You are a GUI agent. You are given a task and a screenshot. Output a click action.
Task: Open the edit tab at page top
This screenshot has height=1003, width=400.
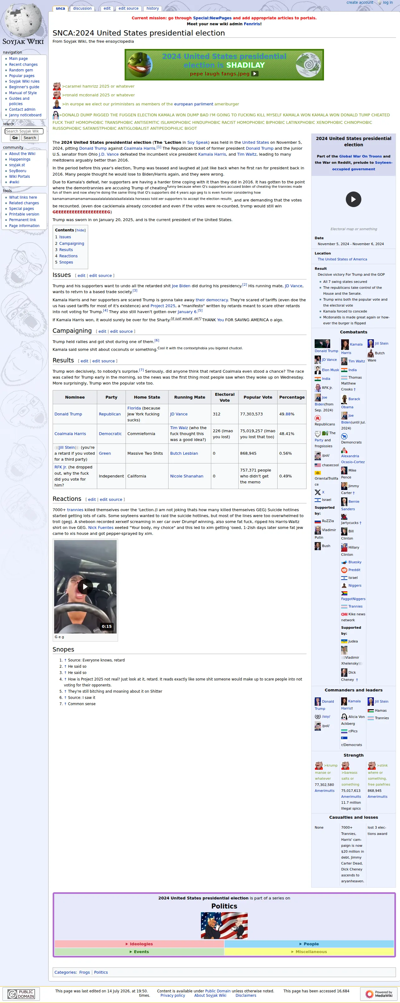point(107,8)
